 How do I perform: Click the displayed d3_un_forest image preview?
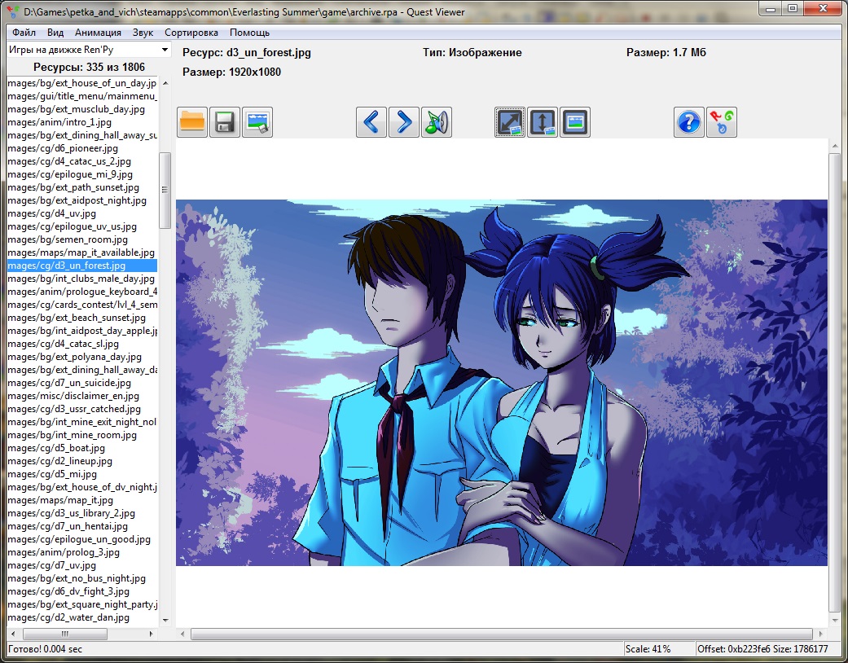coord(501,383)
